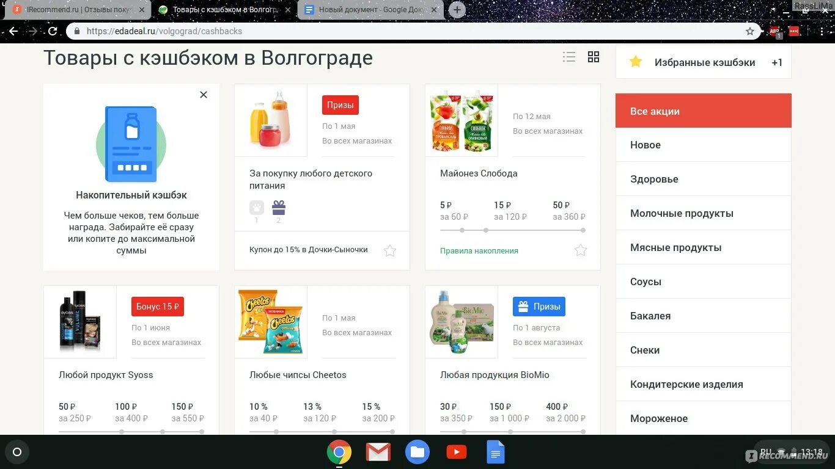Open the BioMio product image
The width and height of the screenshot is (835, 469).
point(462,322)
